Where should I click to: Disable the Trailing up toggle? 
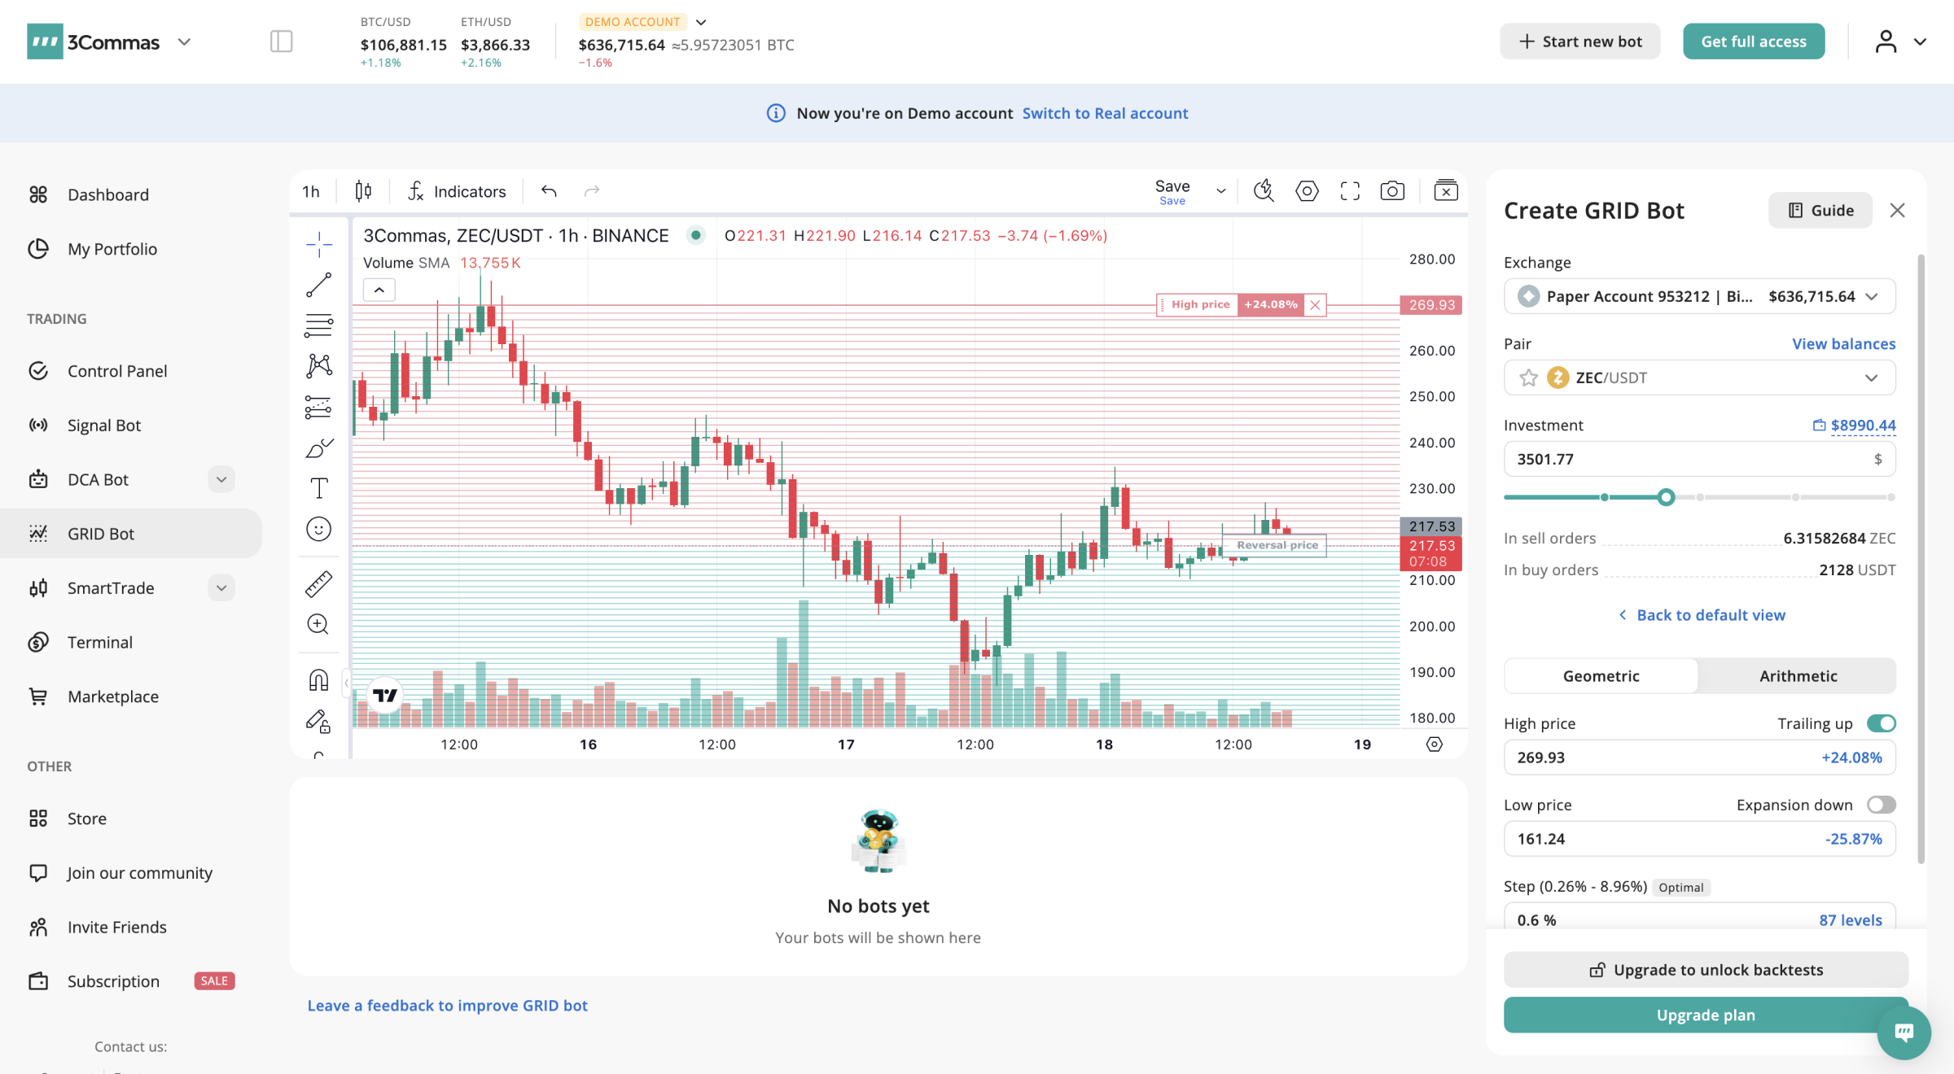[x=1881, y=723]
